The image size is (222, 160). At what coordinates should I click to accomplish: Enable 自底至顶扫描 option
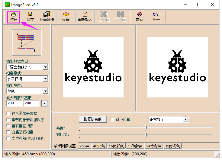(x=8, y=132)
